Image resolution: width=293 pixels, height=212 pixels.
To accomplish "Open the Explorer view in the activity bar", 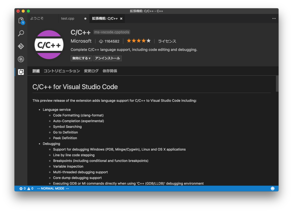I will pyautogui.click(x=21, y=20).
